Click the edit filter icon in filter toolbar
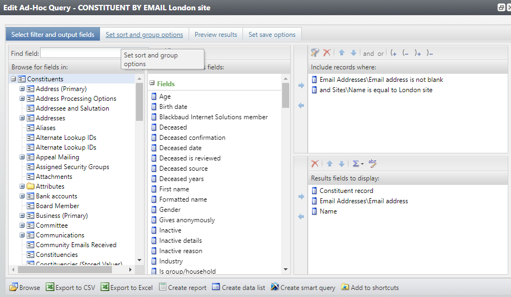The image size is (511, 297). click(315, 53)
